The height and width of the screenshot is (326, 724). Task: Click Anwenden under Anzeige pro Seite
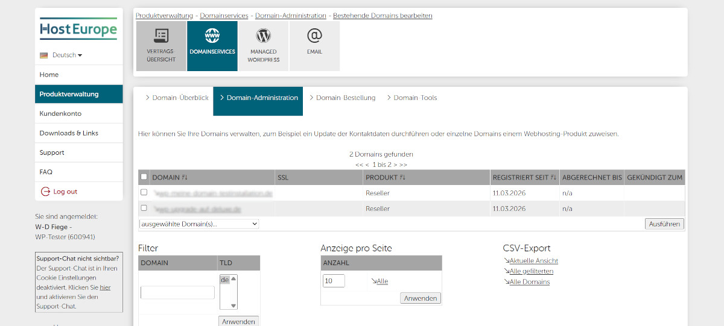421,298
